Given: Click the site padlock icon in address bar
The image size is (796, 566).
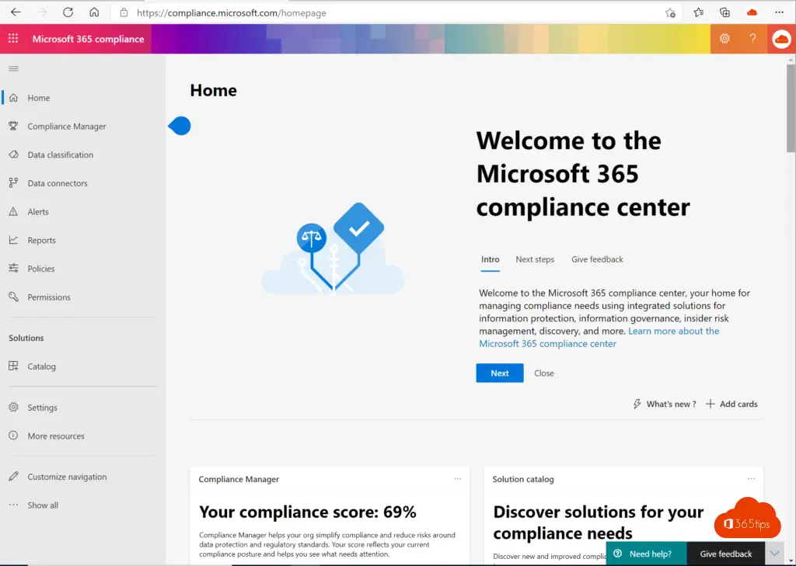Looking at the screenshot, I should coord(124,12).
